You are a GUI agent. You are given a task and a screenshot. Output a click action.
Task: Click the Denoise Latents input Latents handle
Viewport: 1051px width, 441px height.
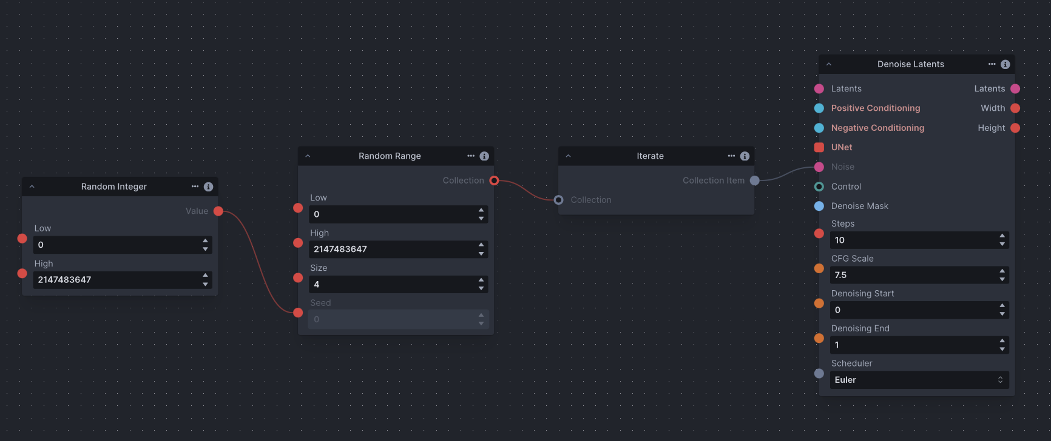[819, 88]
